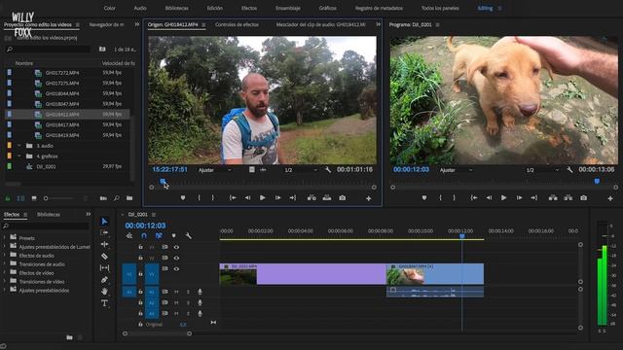Select the Ripple Edit tool

pos(104,244)
